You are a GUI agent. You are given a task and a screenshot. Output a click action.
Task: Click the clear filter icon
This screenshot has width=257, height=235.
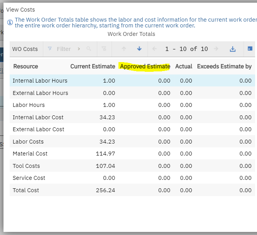coord(104,49)
